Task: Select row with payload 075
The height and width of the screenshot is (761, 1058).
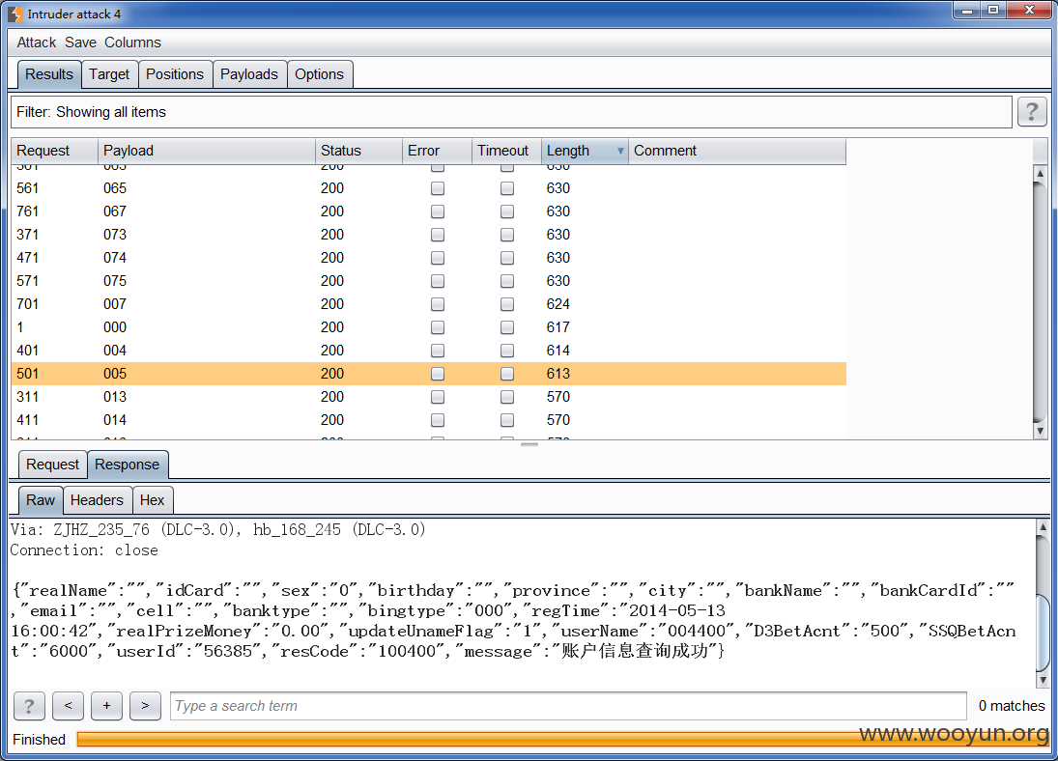Action: 428,281
